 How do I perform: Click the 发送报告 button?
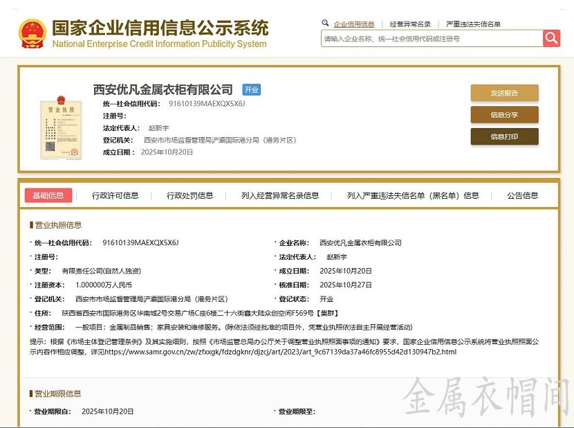[503, 92]
